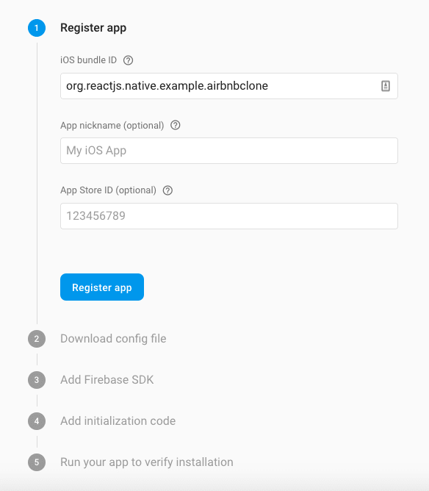Image resolution: width=429 pixels, height=491 pixels.
Task: Open help for iOS bundle ID
Action: (128, 60)
